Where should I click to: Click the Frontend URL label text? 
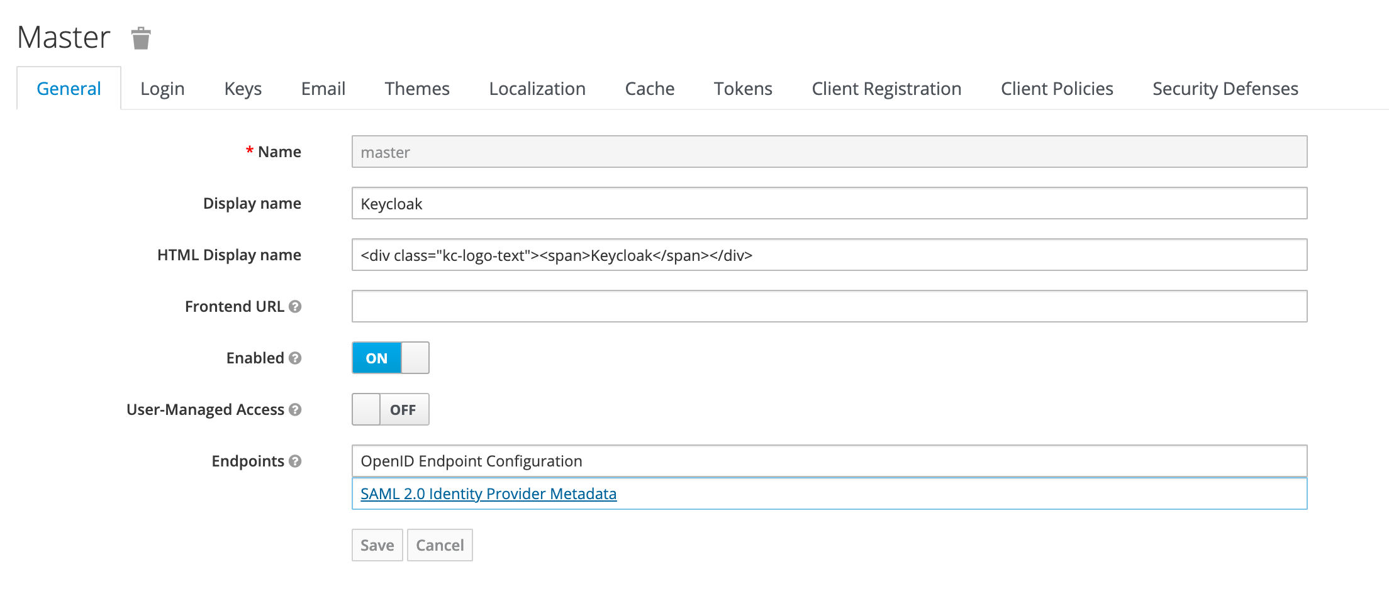[x=234, y=306]
